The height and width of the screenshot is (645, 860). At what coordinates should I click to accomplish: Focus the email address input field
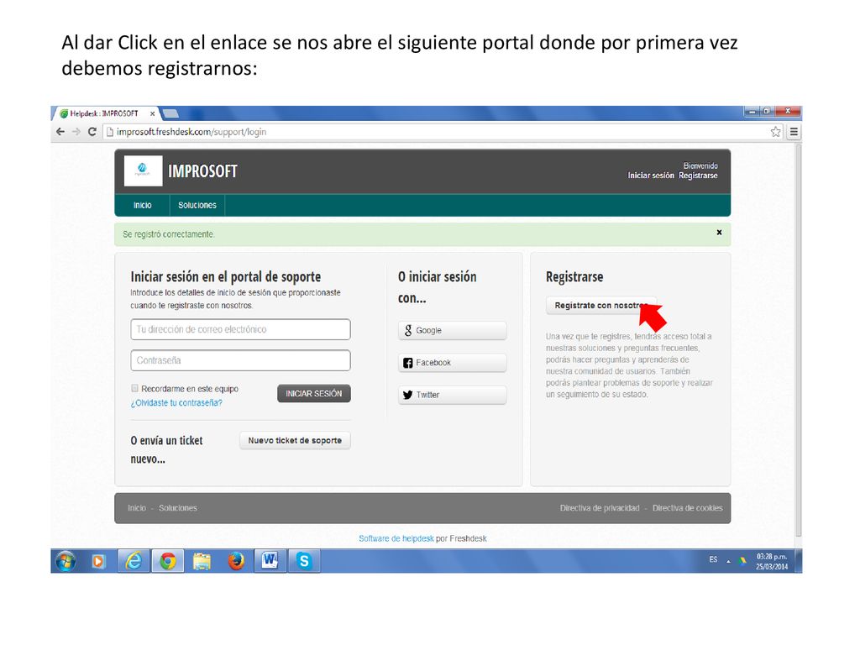(240, 329)
